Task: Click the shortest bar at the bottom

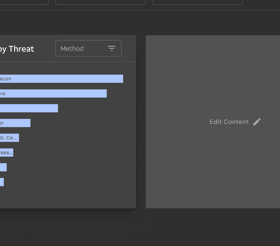Action: [x=2, y=182]
